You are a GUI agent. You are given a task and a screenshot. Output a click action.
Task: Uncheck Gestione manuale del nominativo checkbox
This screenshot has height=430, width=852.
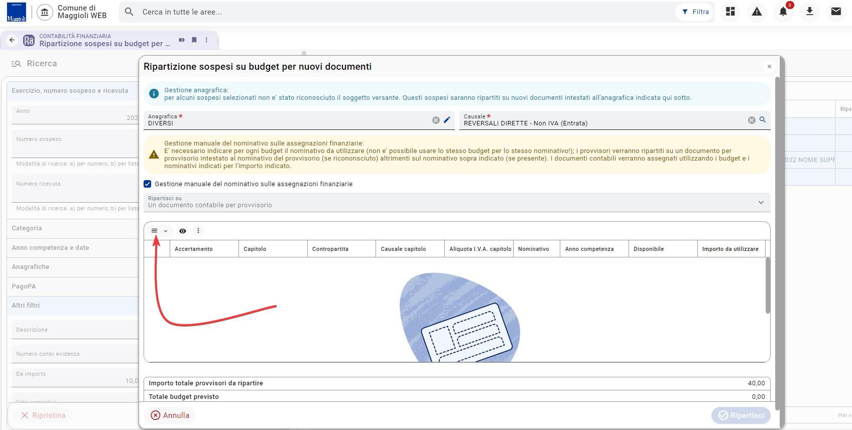(148, 184)
